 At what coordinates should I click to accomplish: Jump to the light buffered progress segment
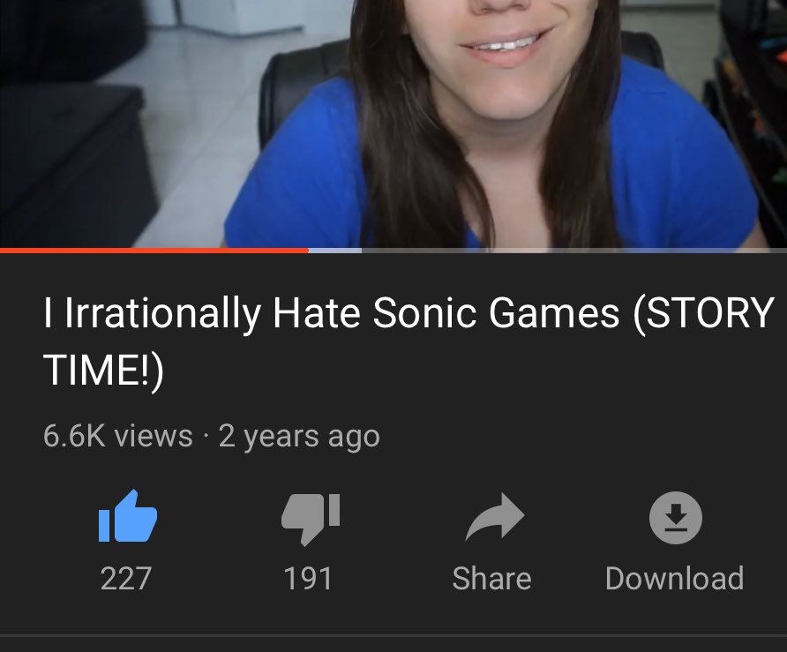point(334,250)
